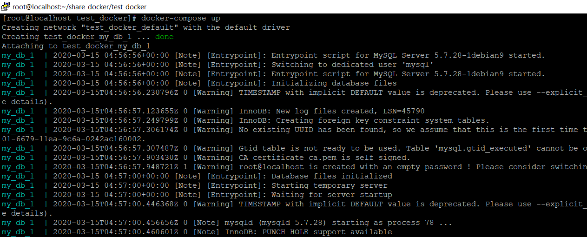Image resolution: width=587 pixels, height=237 pixels.
Task: Select the 'docker-compose up' command text
Action: [x=181, y=18]
